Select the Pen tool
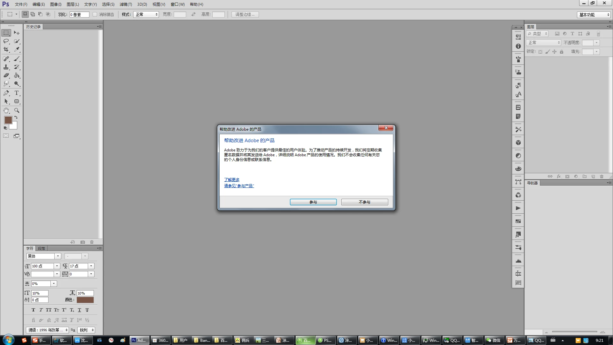 6,93
